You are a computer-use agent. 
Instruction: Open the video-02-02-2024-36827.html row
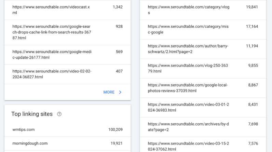(67, 74)
